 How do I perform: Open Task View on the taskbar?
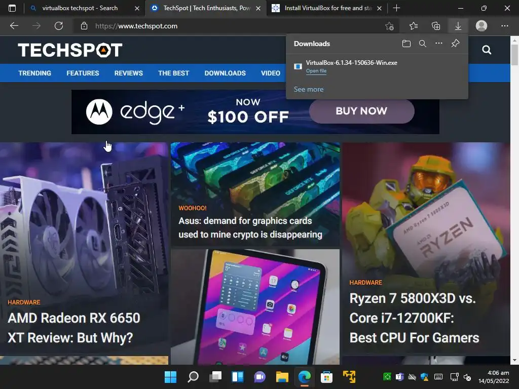coord(215,377)
